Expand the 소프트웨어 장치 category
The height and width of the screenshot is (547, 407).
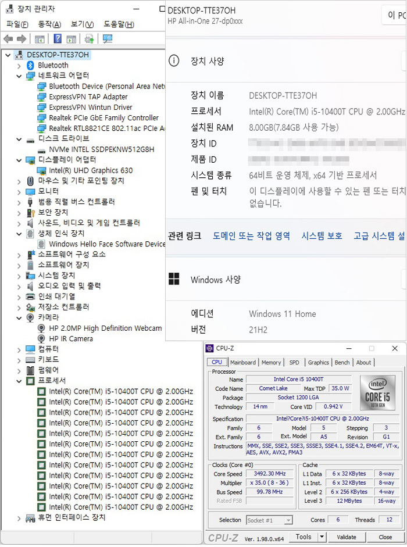(x=19, y=266)
